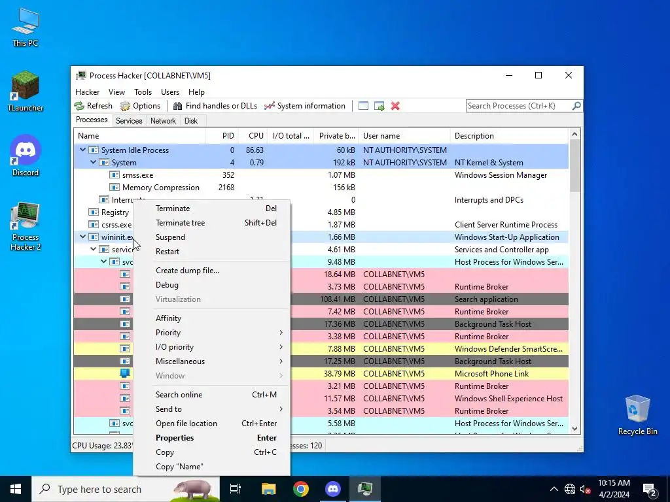Switch to the Network tab

pyautogui.click(x=163, y=121)
